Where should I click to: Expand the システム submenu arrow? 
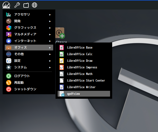tap(50, 67)
